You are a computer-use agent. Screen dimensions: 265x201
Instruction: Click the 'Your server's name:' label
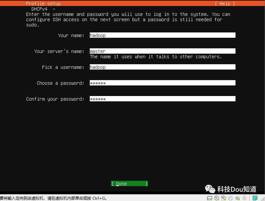[x=59, y=51]
